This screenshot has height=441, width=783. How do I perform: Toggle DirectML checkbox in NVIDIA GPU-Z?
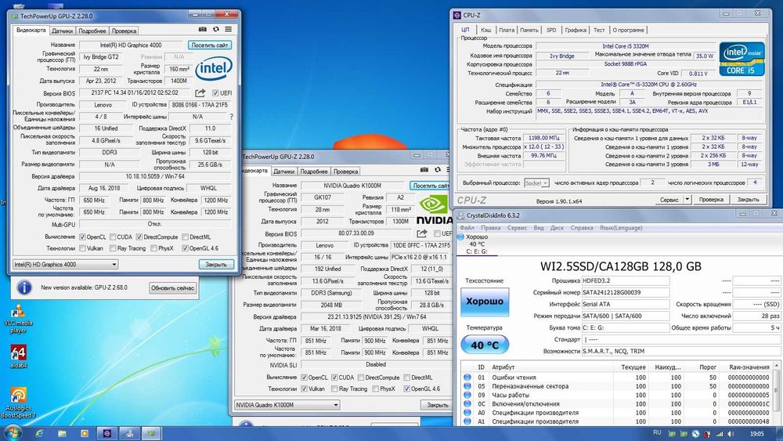pos(407,378)
